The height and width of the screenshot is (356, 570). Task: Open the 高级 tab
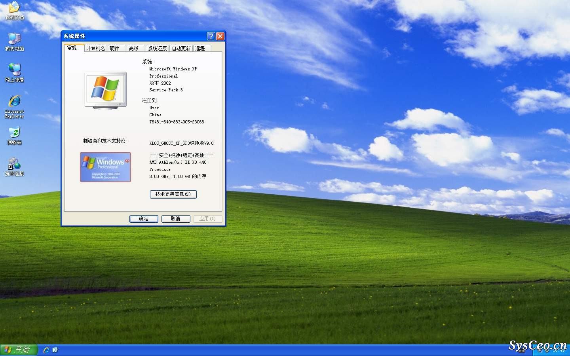[136, 48]
